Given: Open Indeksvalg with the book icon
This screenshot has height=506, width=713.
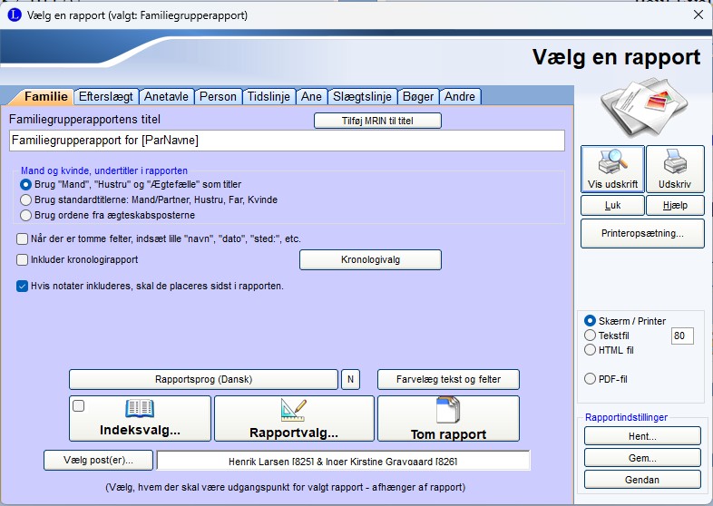Looking at the screenshot, I should [140, 418].
